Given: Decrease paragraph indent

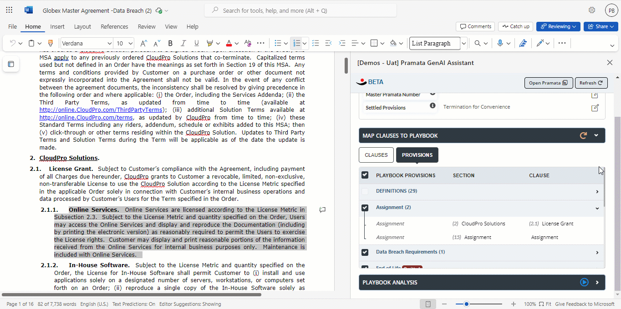Looking at the screenshot, I should (328, 43).
